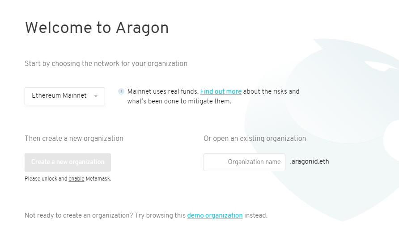399x247 pixels.
Task: Open the Find out more link
Action: click(x=221, y=91)
